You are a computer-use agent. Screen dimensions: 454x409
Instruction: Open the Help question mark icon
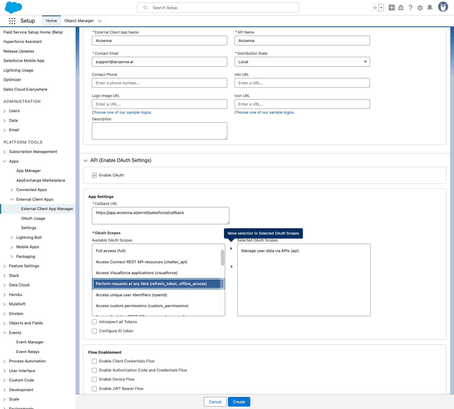point(410,8)
